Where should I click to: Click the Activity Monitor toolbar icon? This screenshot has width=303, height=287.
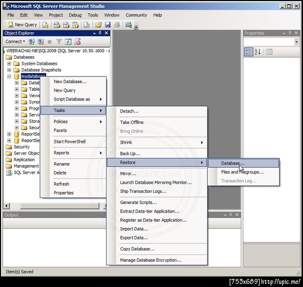coord(128,25)
